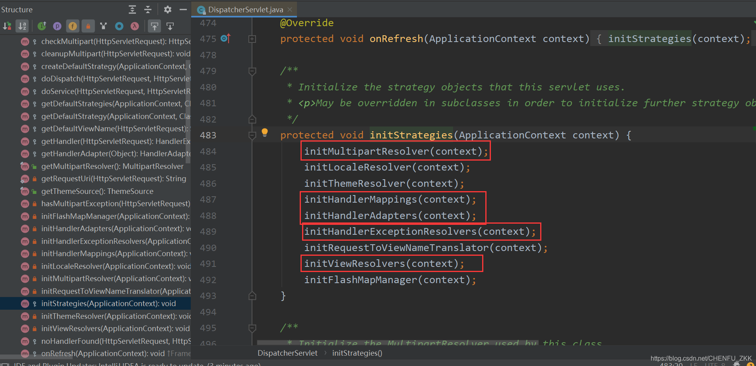Select getDefaultStrategies in Structure
The image size is (756, 366).
click(95, 103)
